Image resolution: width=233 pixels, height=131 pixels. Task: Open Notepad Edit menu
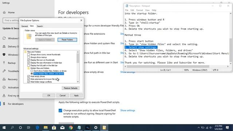pos(132,10)
